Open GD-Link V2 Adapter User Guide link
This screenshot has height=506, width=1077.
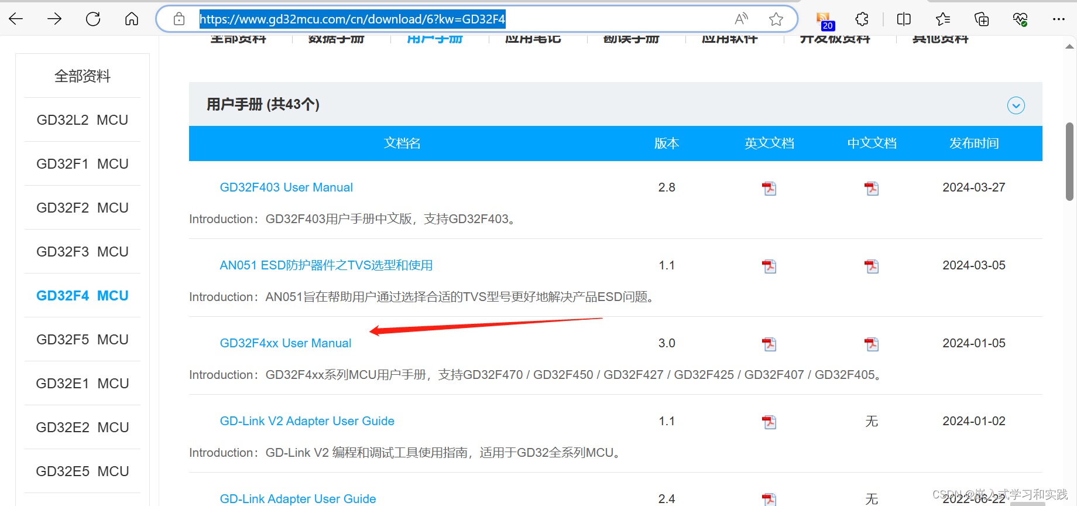(307, 421)
